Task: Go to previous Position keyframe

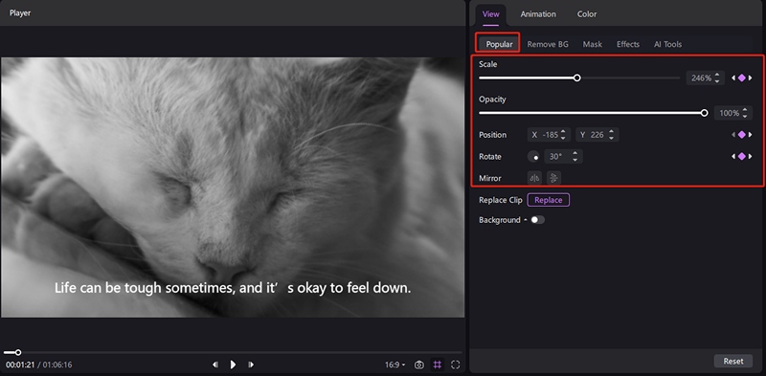Action: 733,135
